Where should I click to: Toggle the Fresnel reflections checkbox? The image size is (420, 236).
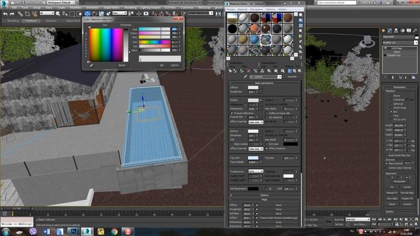pyautogui.click(x=232, y=113)
